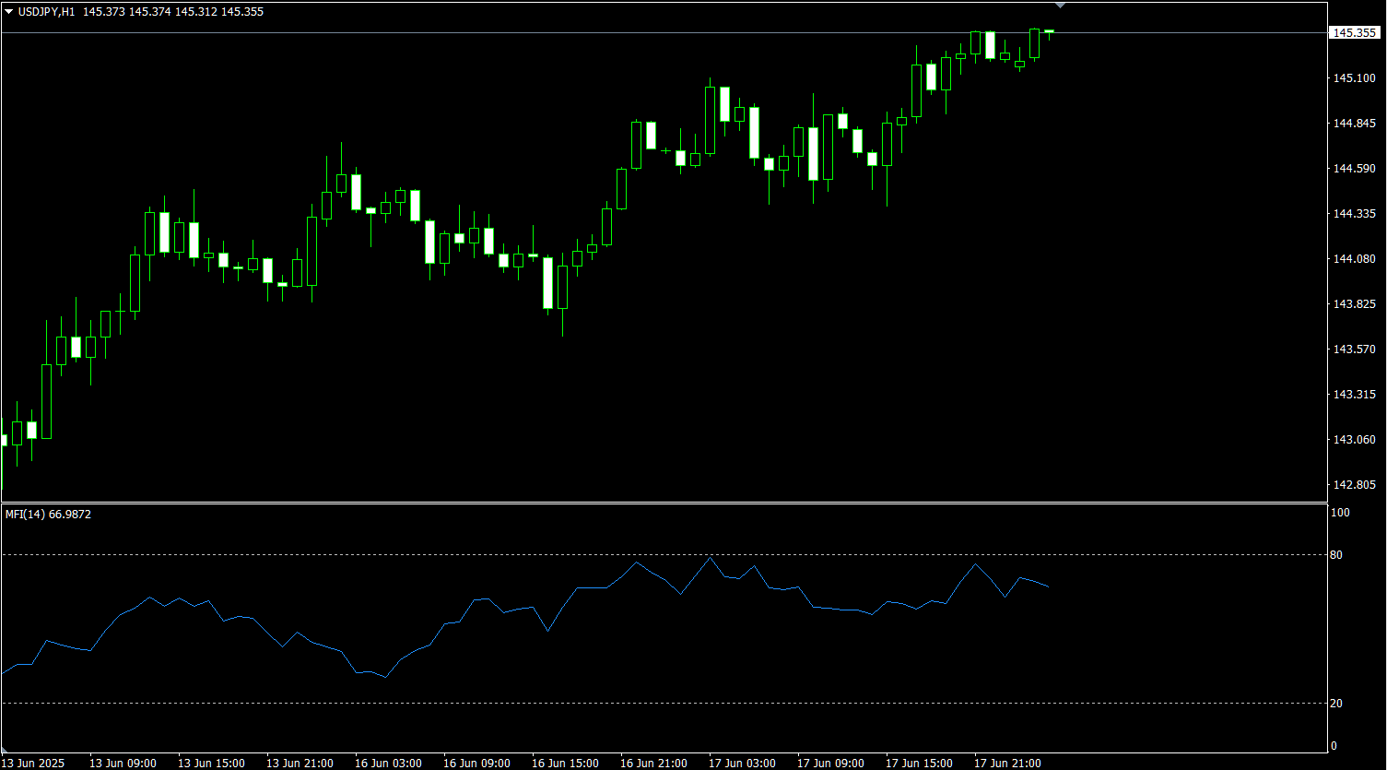Click the 143.060 price scale label
Viewport: 1387px width, 770px height.
click(1355, 440)
